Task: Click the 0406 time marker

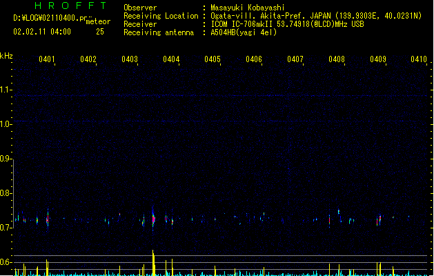Action: point(254,59)
